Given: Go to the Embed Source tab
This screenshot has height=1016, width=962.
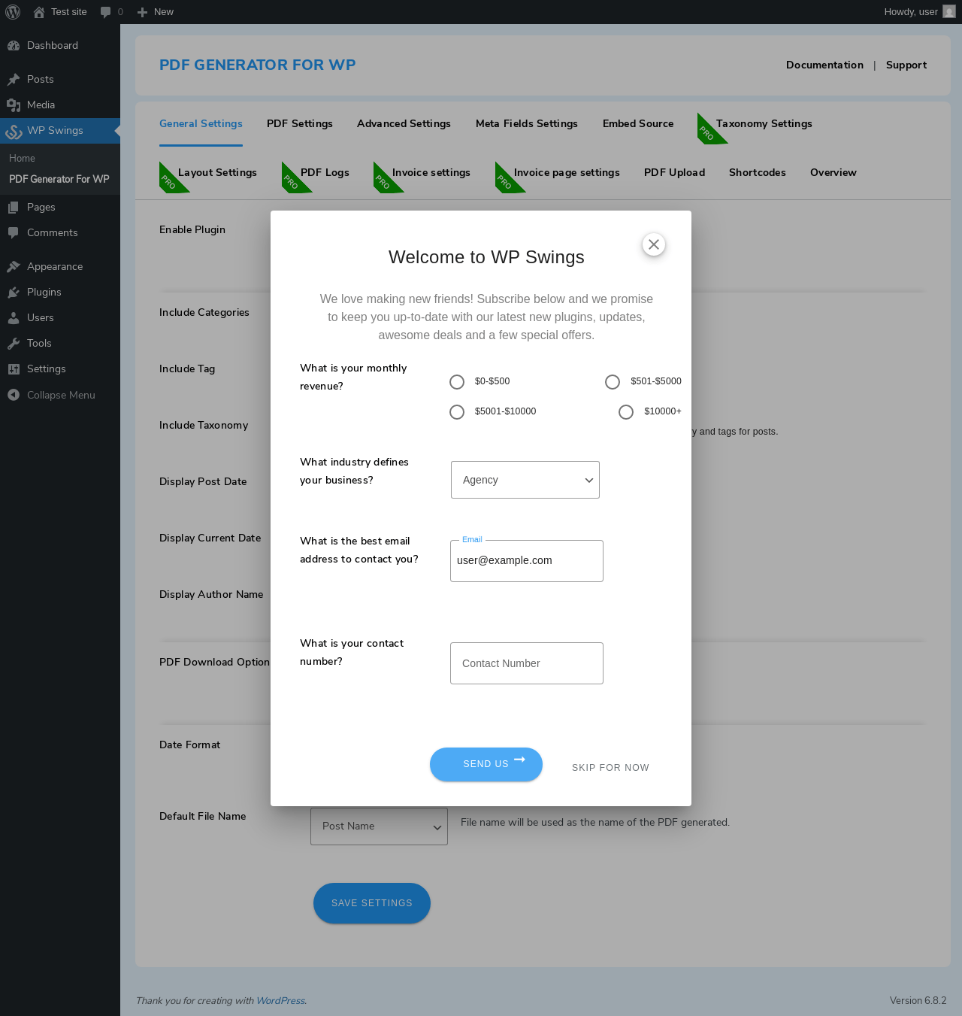Looking at the screenshot, I should tap(638, 123).
